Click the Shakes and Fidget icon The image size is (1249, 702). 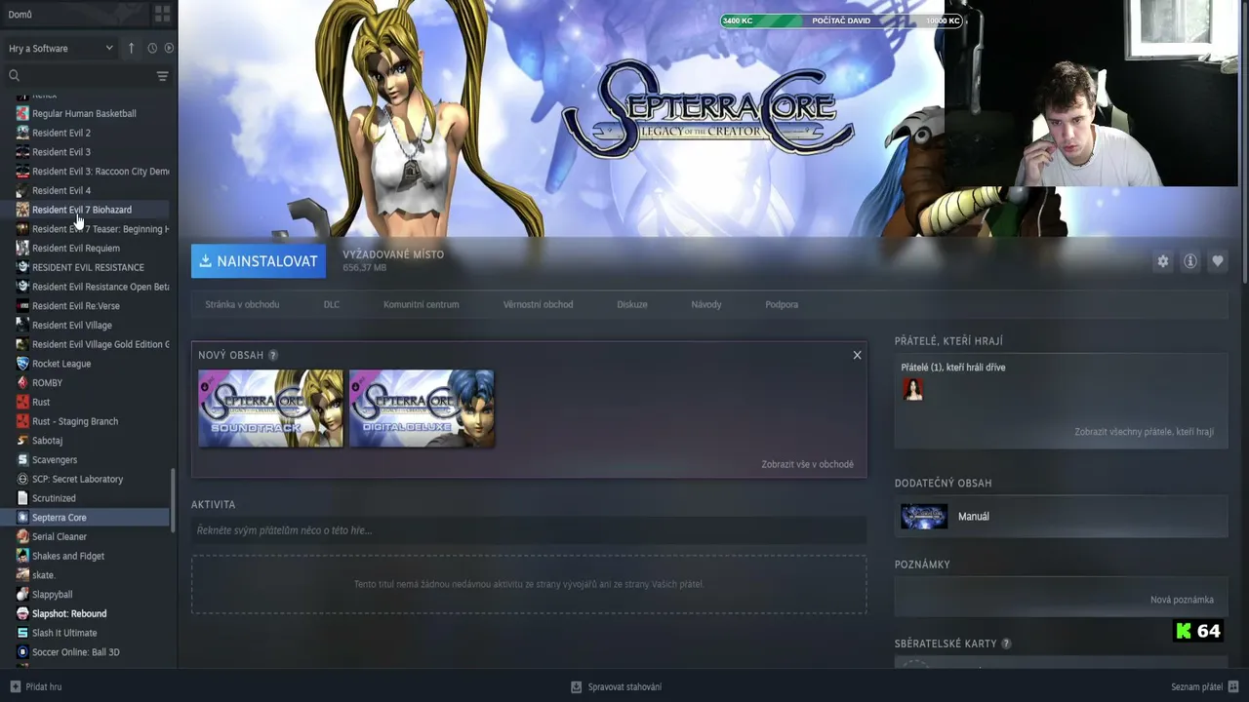[x=22, y=556]
